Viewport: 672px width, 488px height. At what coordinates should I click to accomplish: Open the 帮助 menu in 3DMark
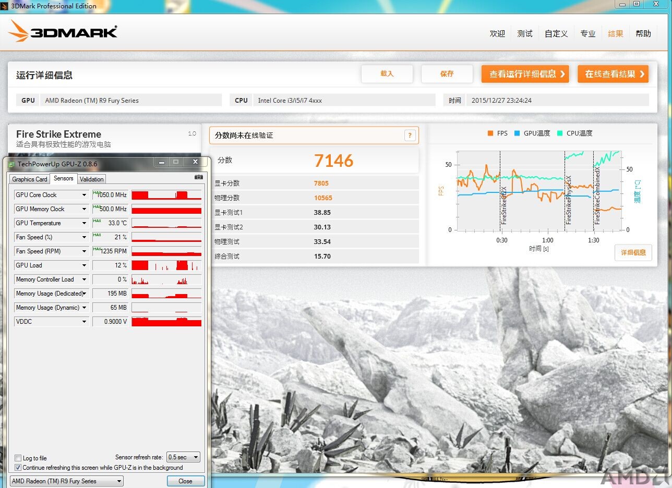click(x=643, y=33)
